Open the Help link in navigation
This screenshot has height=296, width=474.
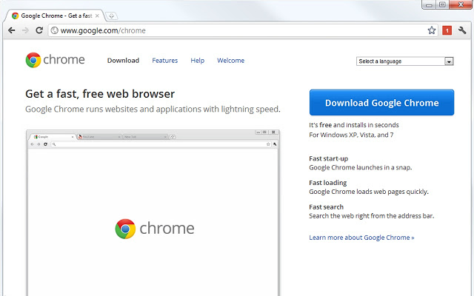point(198,61)
